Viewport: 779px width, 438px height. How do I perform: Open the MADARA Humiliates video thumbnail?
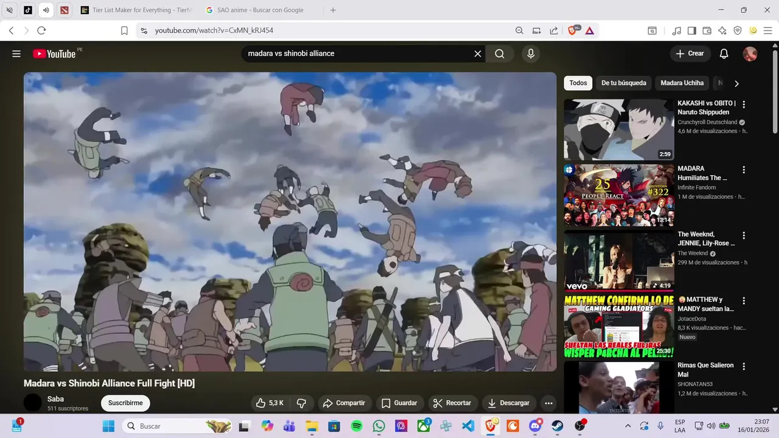619,195
